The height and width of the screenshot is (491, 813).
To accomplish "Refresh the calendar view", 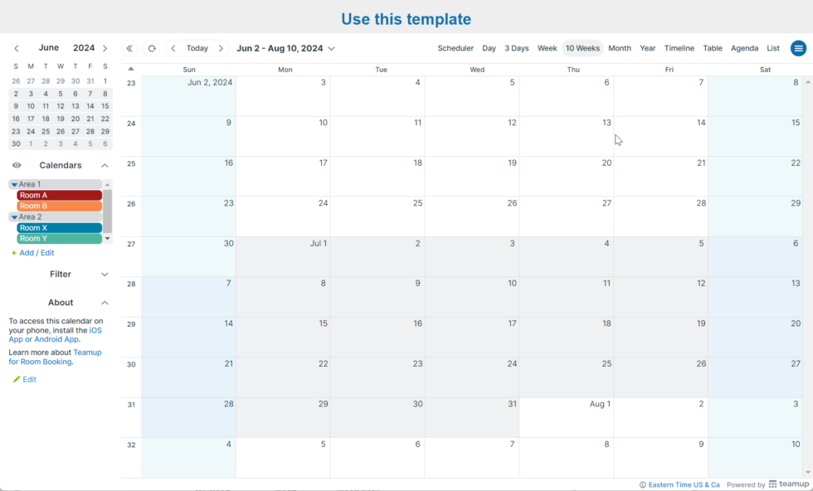I will (x=152, y=48).
